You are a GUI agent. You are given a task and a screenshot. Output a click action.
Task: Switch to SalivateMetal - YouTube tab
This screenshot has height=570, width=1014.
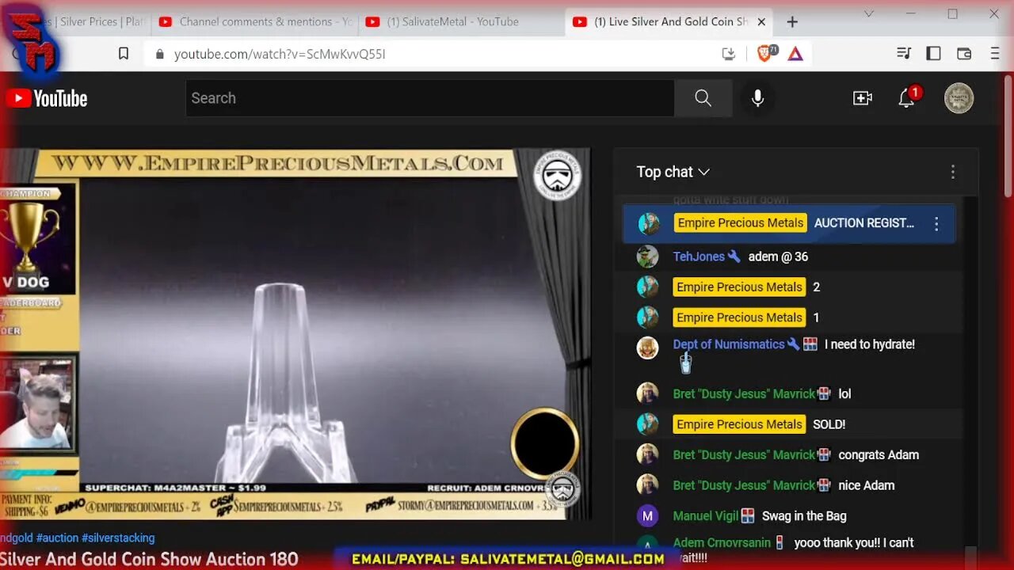[461, 22]
